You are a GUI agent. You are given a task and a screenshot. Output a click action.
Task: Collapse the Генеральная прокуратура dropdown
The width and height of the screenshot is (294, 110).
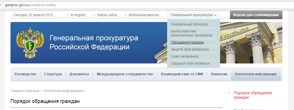pos(193,15)
